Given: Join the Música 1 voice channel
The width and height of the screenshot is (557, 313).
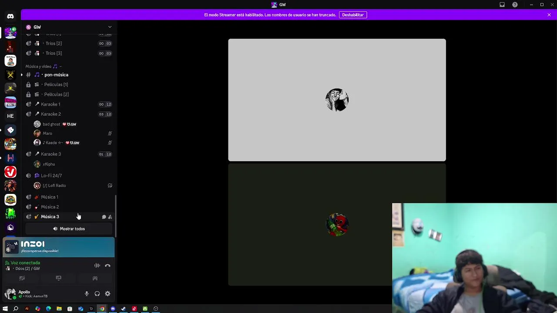Looking at the screenshot, I should (68, 197).
